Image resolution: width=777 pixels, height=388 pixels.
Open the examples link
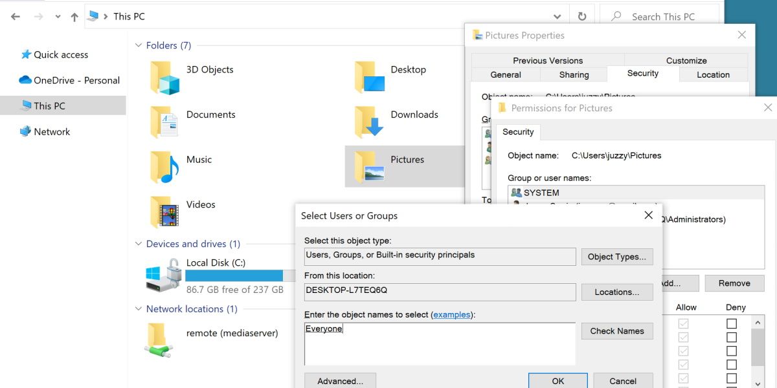point(451,314)
